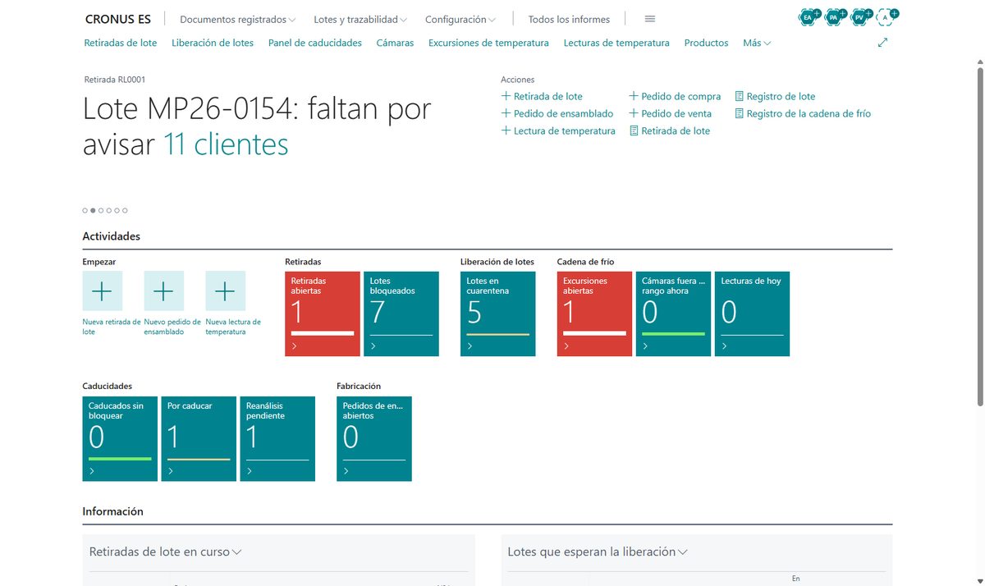
Task: Click the CRONUS ES company name
Action: click(118, 19)
